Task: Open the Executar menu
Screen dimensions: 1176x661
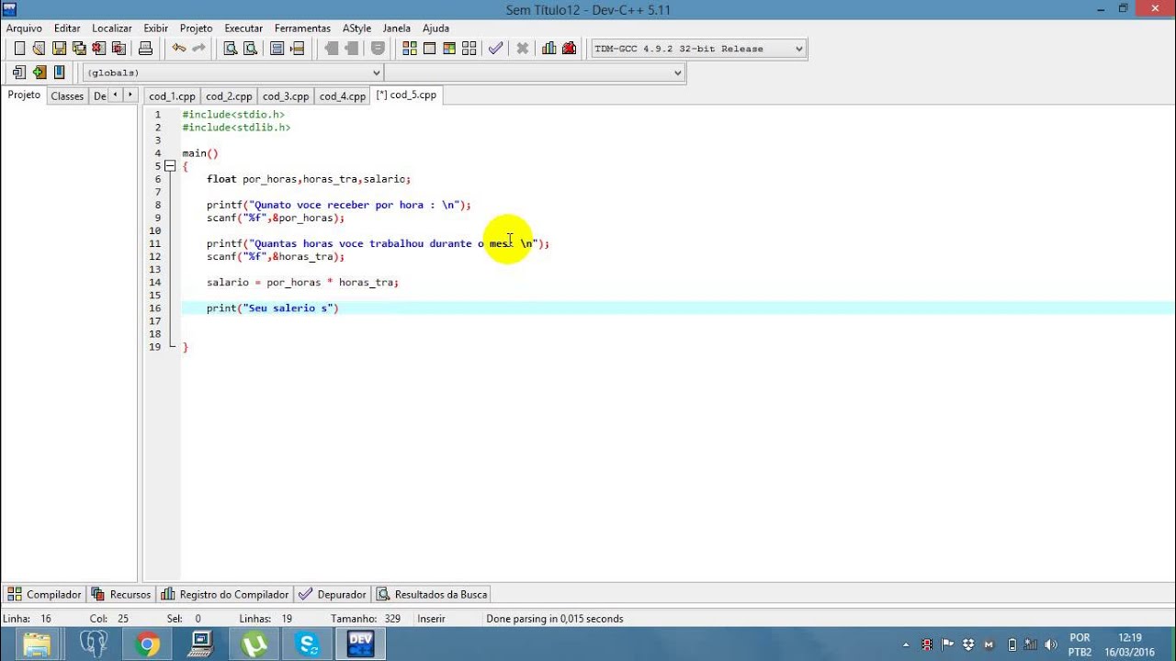Action: click(243, 28)
